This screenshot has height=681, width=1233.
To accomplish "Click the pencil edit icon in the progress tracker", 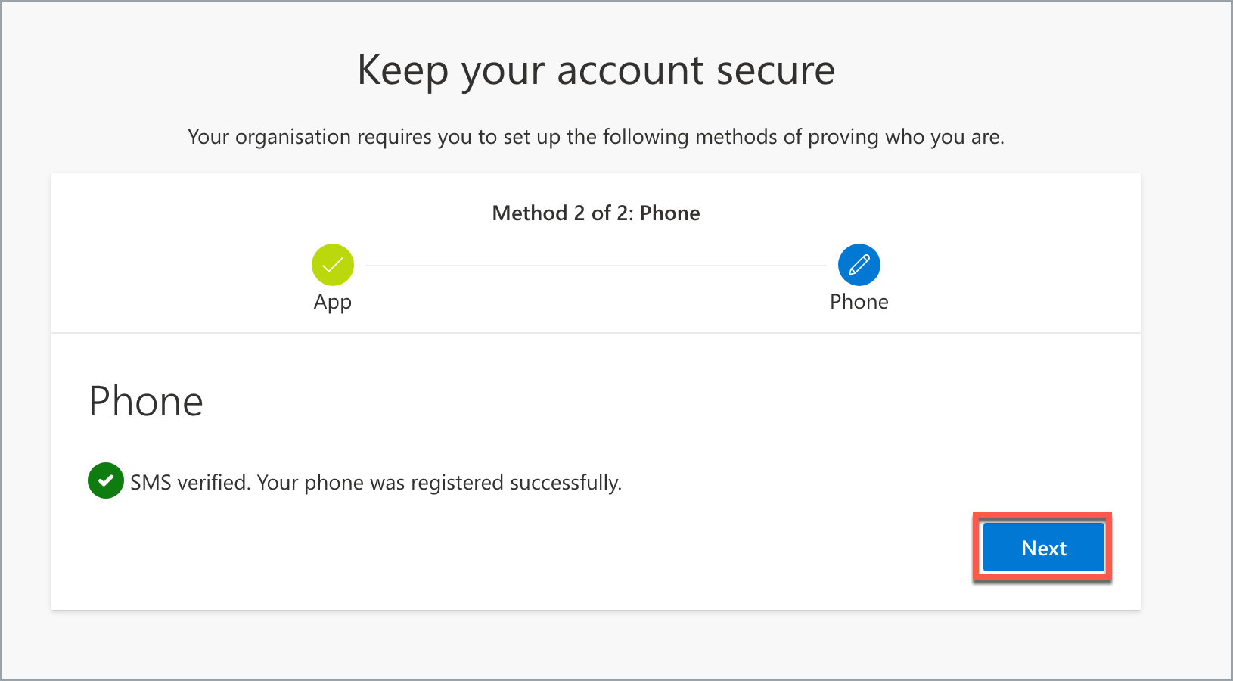I will coord(859,265).
